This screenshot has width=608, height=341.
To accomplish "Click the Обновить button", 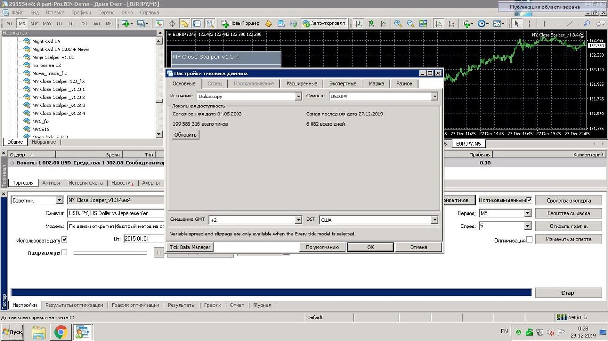I will click(x=185, y=135).
